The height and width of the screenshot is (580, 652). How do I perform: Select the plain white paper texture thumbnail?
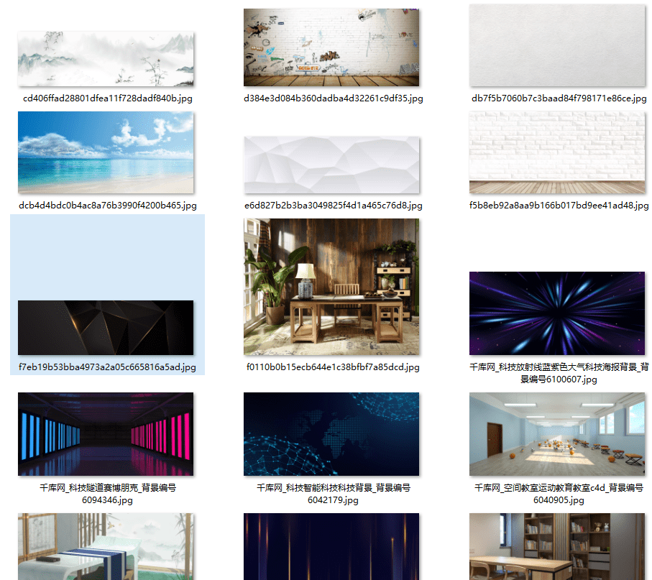(x=557, y=45)
